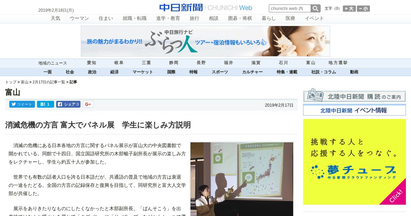This screenshot has height=216, width=411.
Task: Bookmark article with Hatena B! button
Action: click(x=46, y=104)
